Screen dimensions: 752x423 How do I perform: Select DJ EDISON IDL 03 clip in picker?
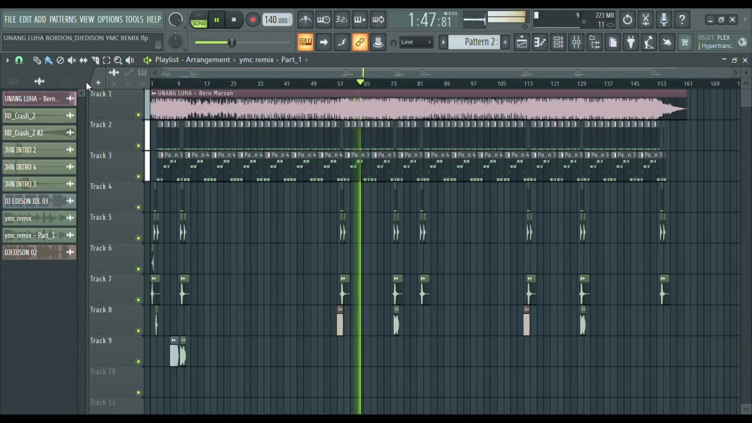(x=39, y=201)
